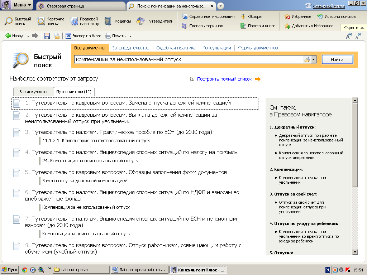This screenshot has width=367, height=275.
Task: Open the Кодексы section
Action: (118, 21)
